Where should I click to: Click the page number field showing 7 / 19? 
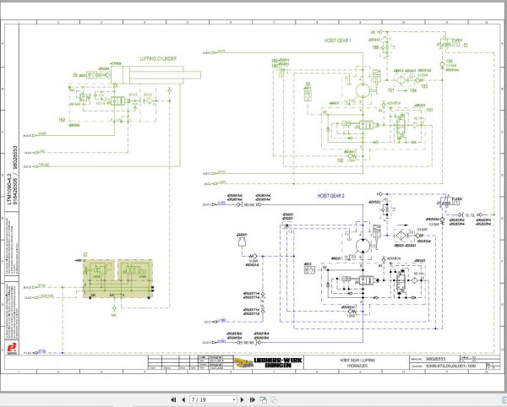tap(214, 400)
